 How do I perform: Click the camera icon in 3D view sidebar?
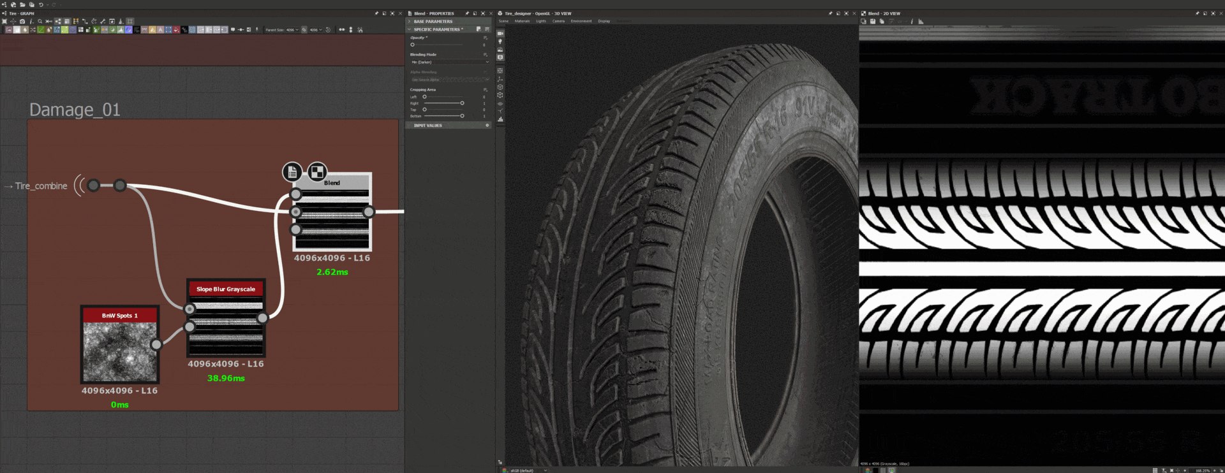point(500,33)
